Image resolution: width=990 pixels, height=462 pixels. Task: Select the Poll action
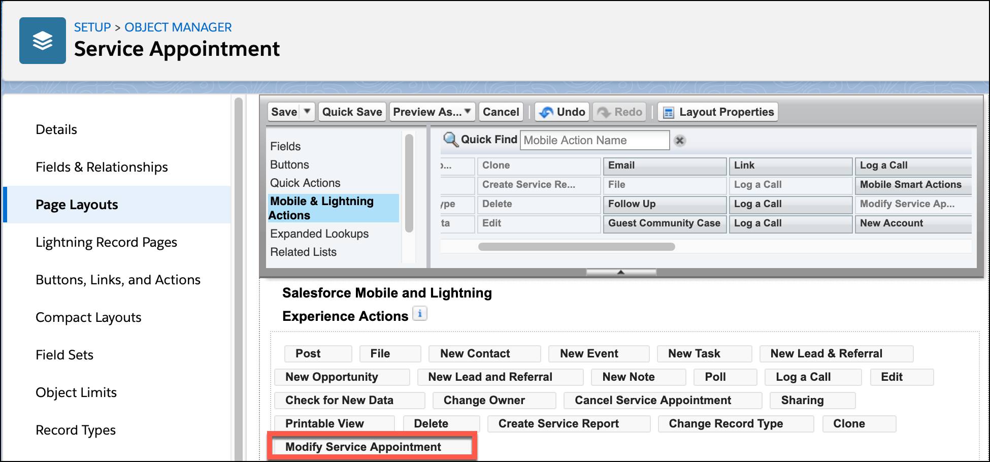pos(725,377)
